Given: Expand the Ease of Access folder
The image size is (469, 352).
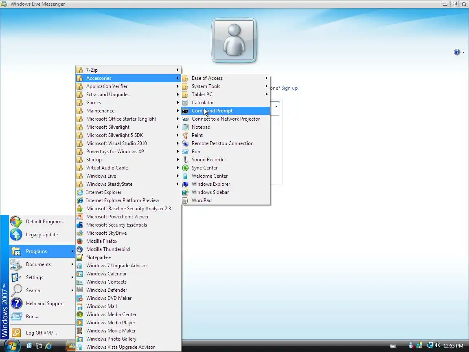Looking at the screenshot, I should click(226, 78).
